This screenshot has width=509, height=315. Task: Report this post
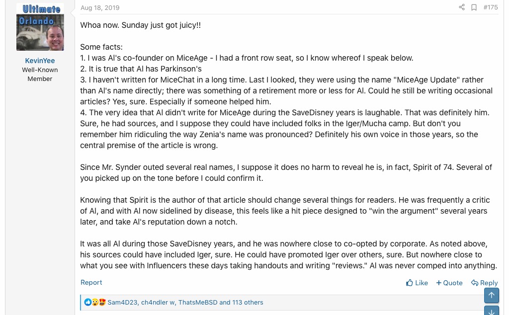(91, 282)
